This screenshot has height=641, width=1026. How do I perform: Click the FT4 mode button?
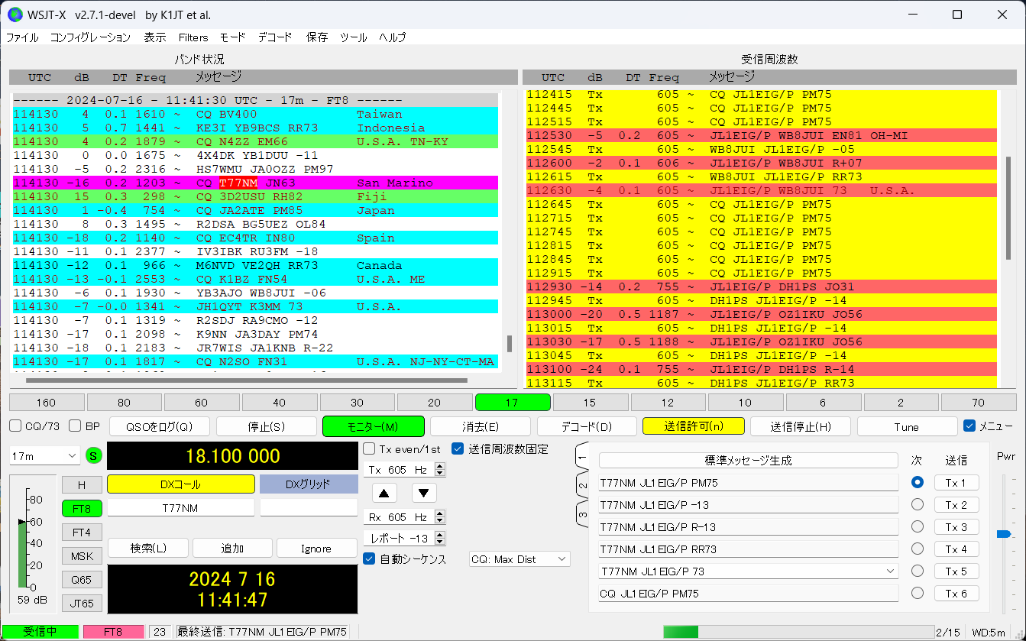click(x=82, y=532)
